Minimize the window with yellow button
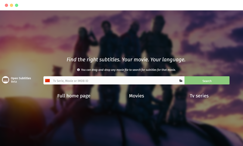243x146 pixels. click(12, 5)
